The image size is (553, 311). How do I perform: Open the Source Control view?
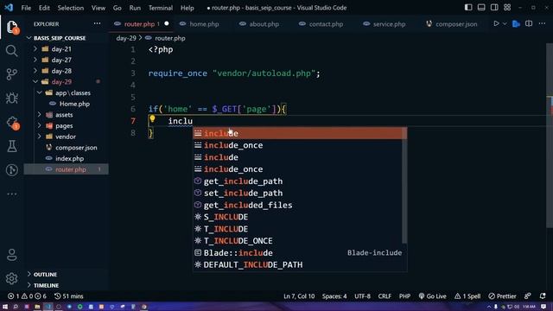(x=11, y=74)
